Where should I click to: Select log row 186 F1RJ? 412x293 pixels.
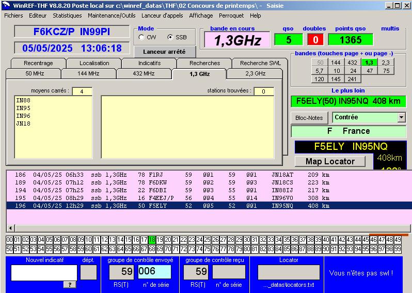[209, 175]
